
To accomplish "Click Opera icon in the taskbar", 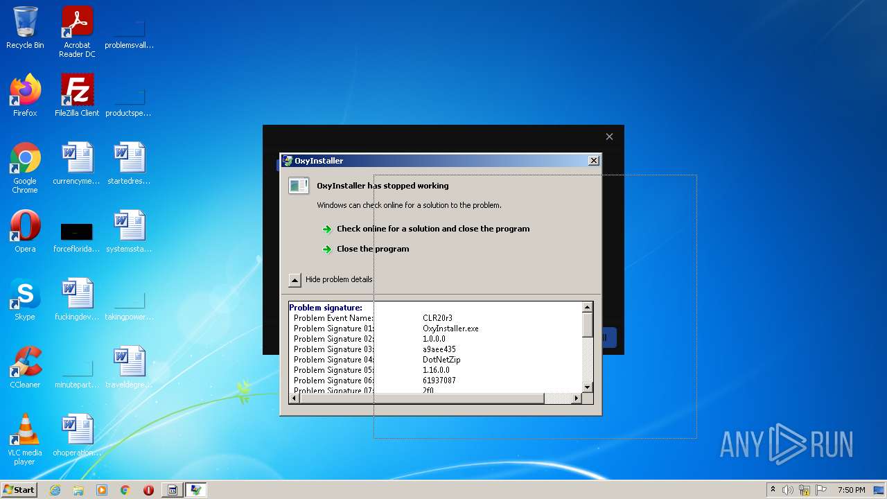I will (x=148, y=490).
